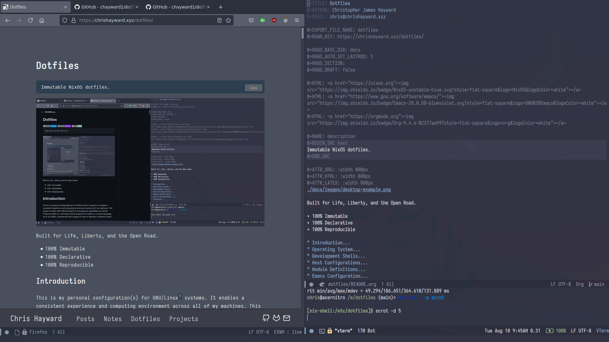The image size is (609, 342).
Task: Toggle the Firefox reader view icon
Action: point(219,20)
